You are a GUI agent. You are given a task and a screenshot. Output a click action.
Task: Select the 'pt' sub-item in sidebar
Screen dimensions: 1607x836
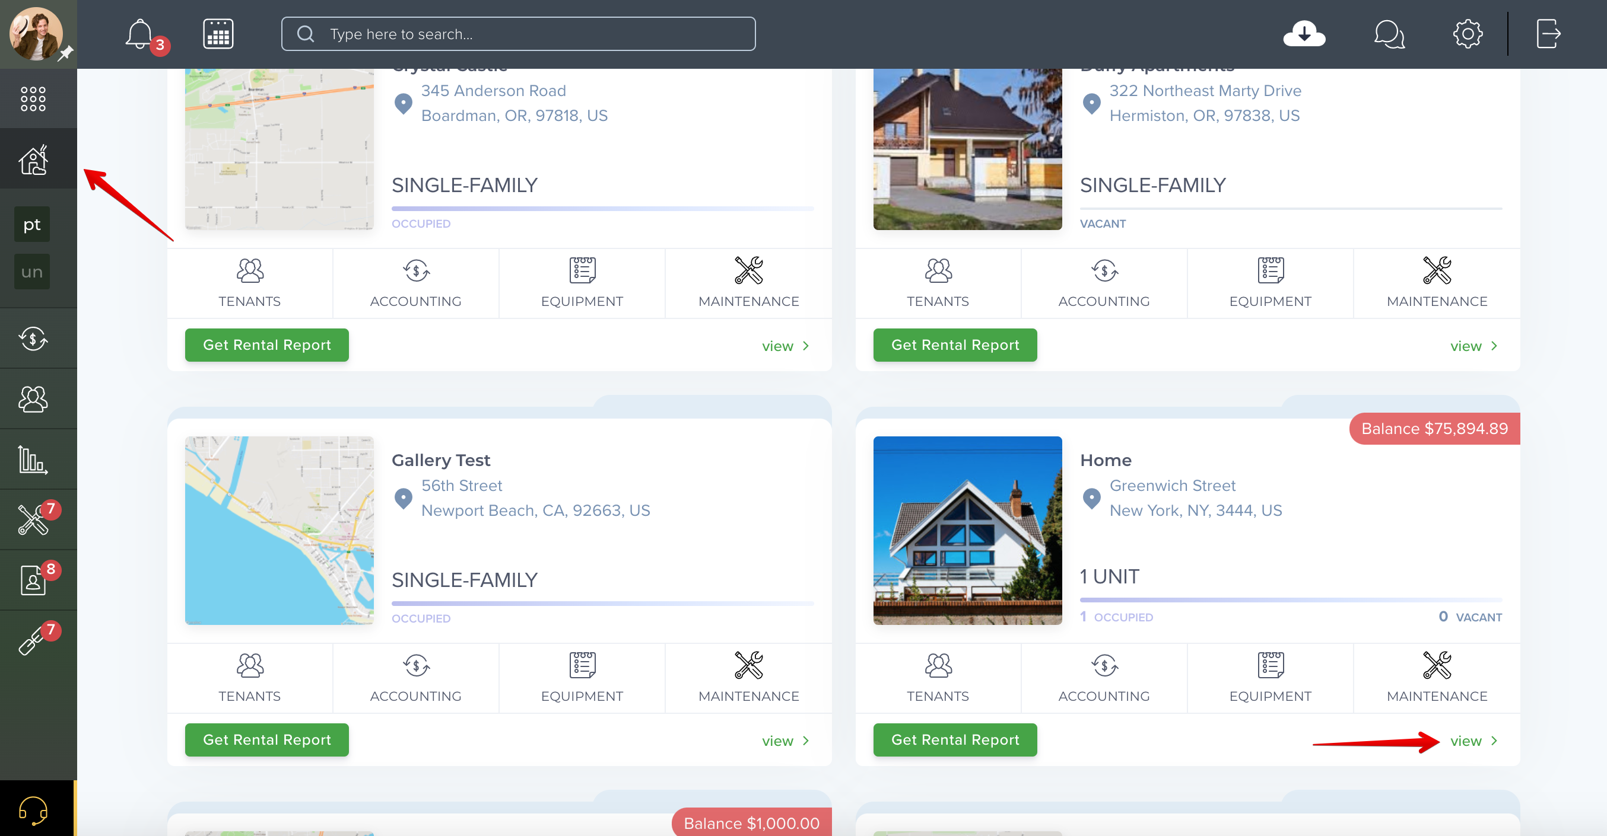32,225
